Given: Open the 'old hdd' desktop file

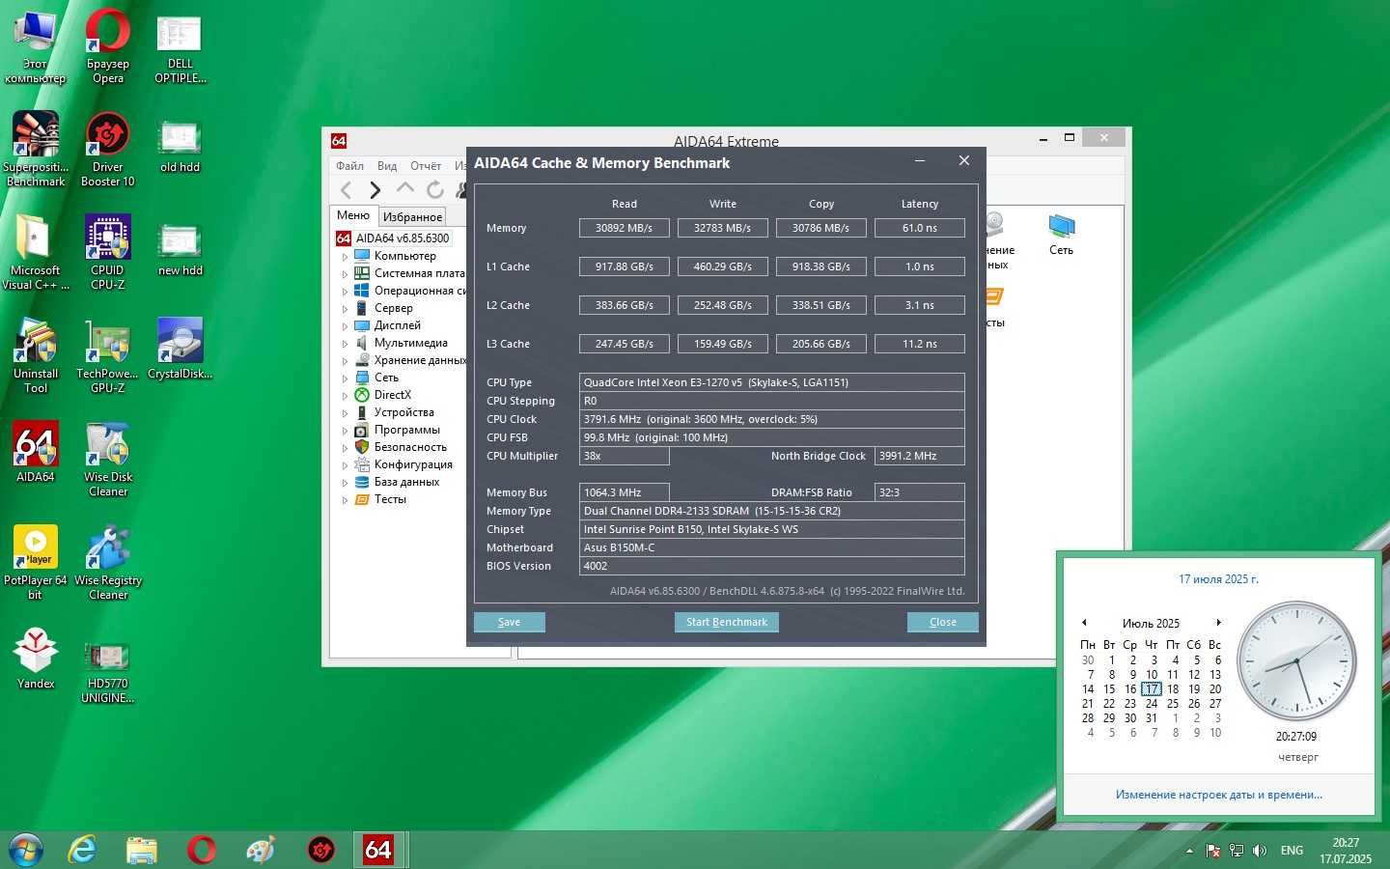Looking at the screenshot, I should click(x=181, y=146).
